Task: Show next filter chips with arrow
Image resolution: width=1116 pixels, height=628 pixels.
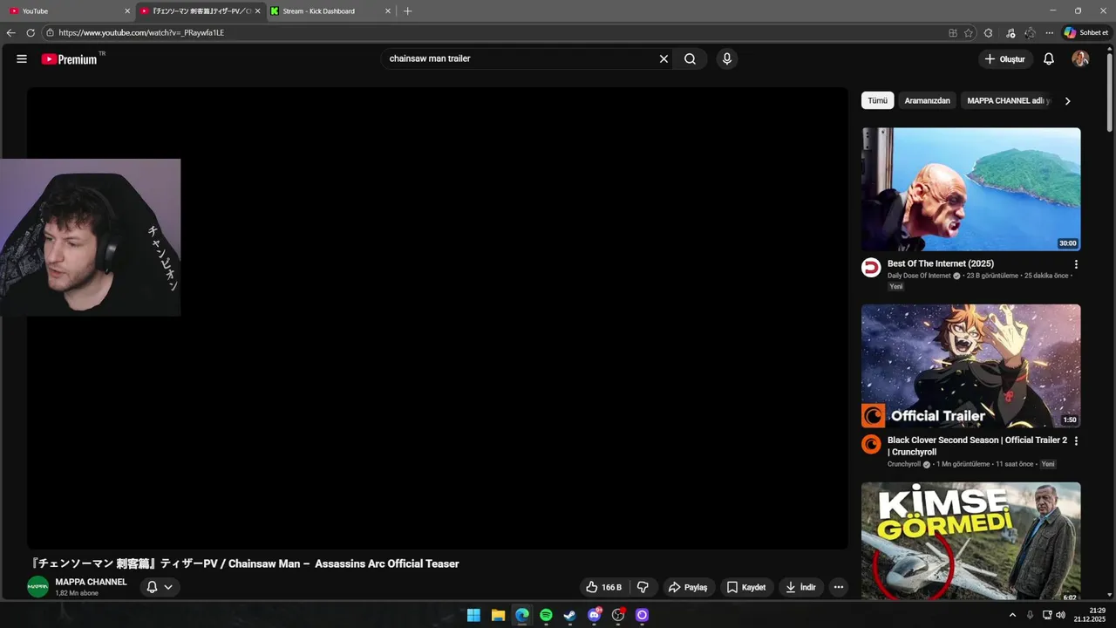Action: (x=1067, y=101)
